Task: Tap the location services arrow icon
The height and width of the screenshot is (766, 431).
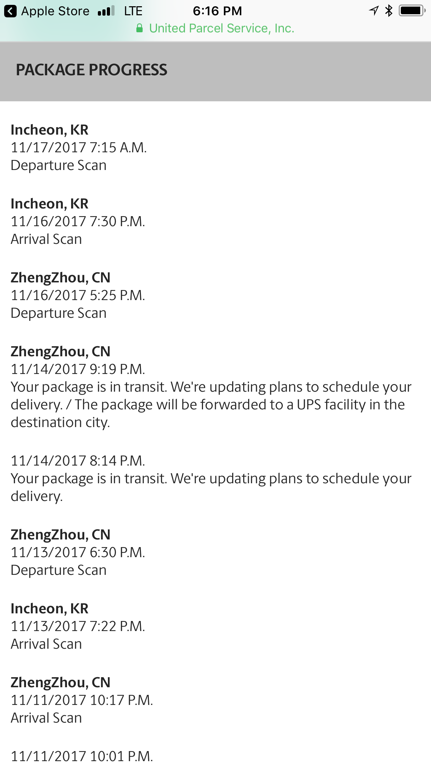Action: 373,11
